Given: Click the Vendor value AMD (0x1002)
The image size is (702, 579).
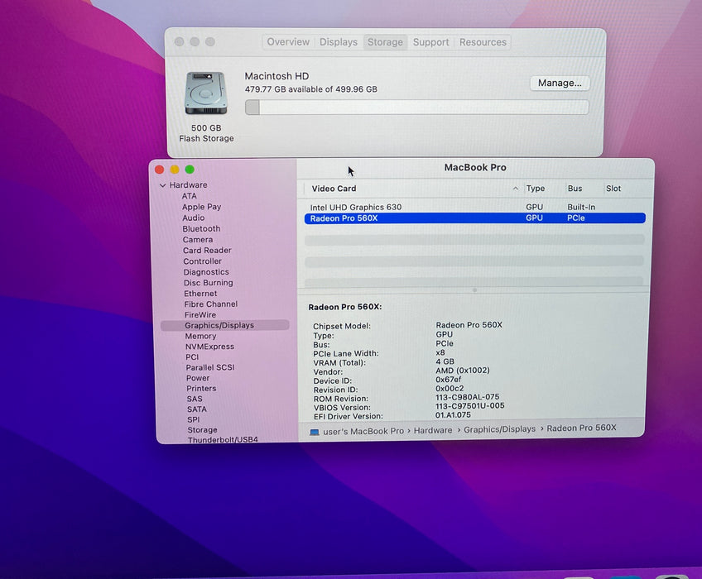Looking at the screenshot, I should coord(463,371).
